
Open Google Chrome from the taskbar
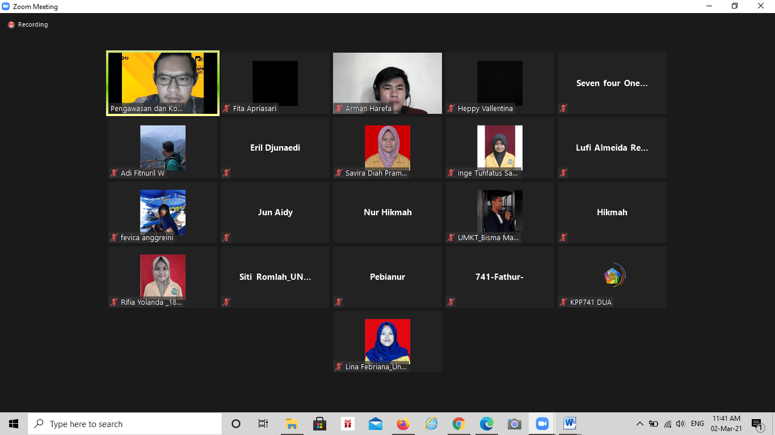[459, 424]
